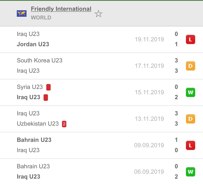This screenshot has height=184, width=203.
Task: Select the Uzbekistan U23 team name
Action: [38, 124]
